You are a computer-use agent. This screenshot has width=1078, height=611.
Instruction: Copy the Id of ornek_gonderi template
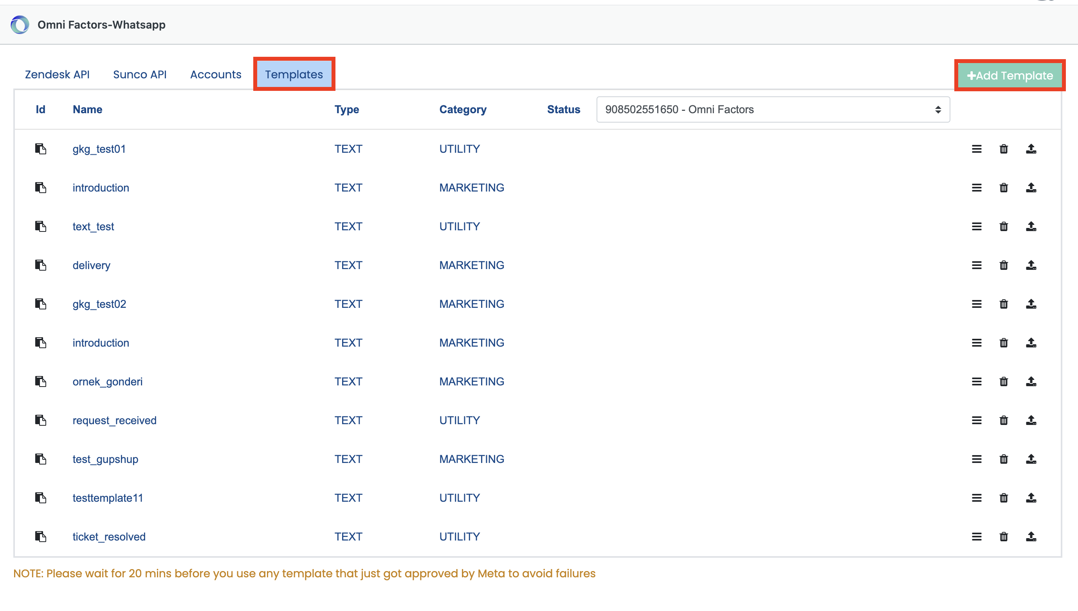point(41,381)
